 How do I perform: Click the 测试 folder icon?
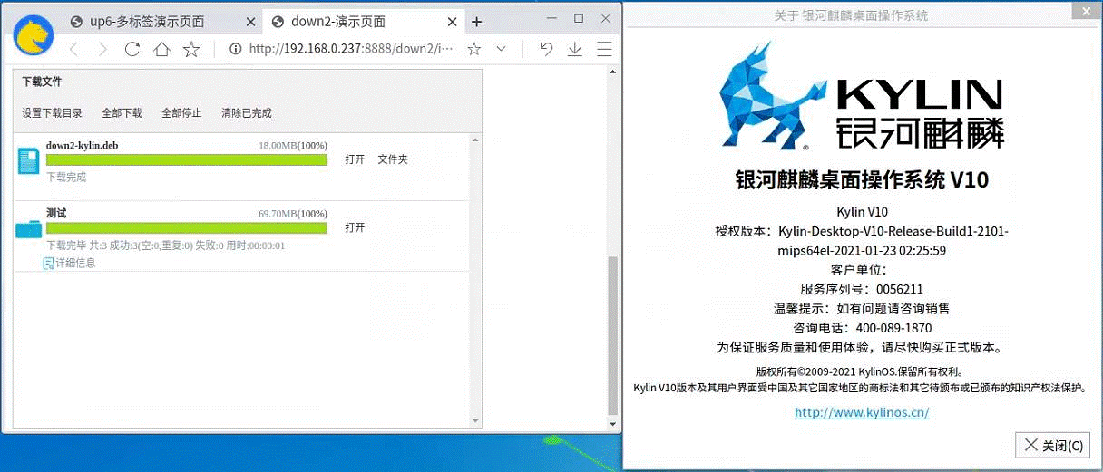pyautogui.click(x=28, y=229)
